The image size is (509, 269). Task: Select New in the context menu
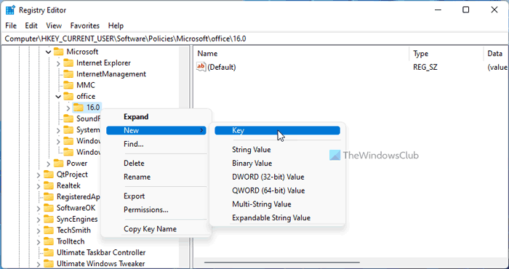point(156,130)
